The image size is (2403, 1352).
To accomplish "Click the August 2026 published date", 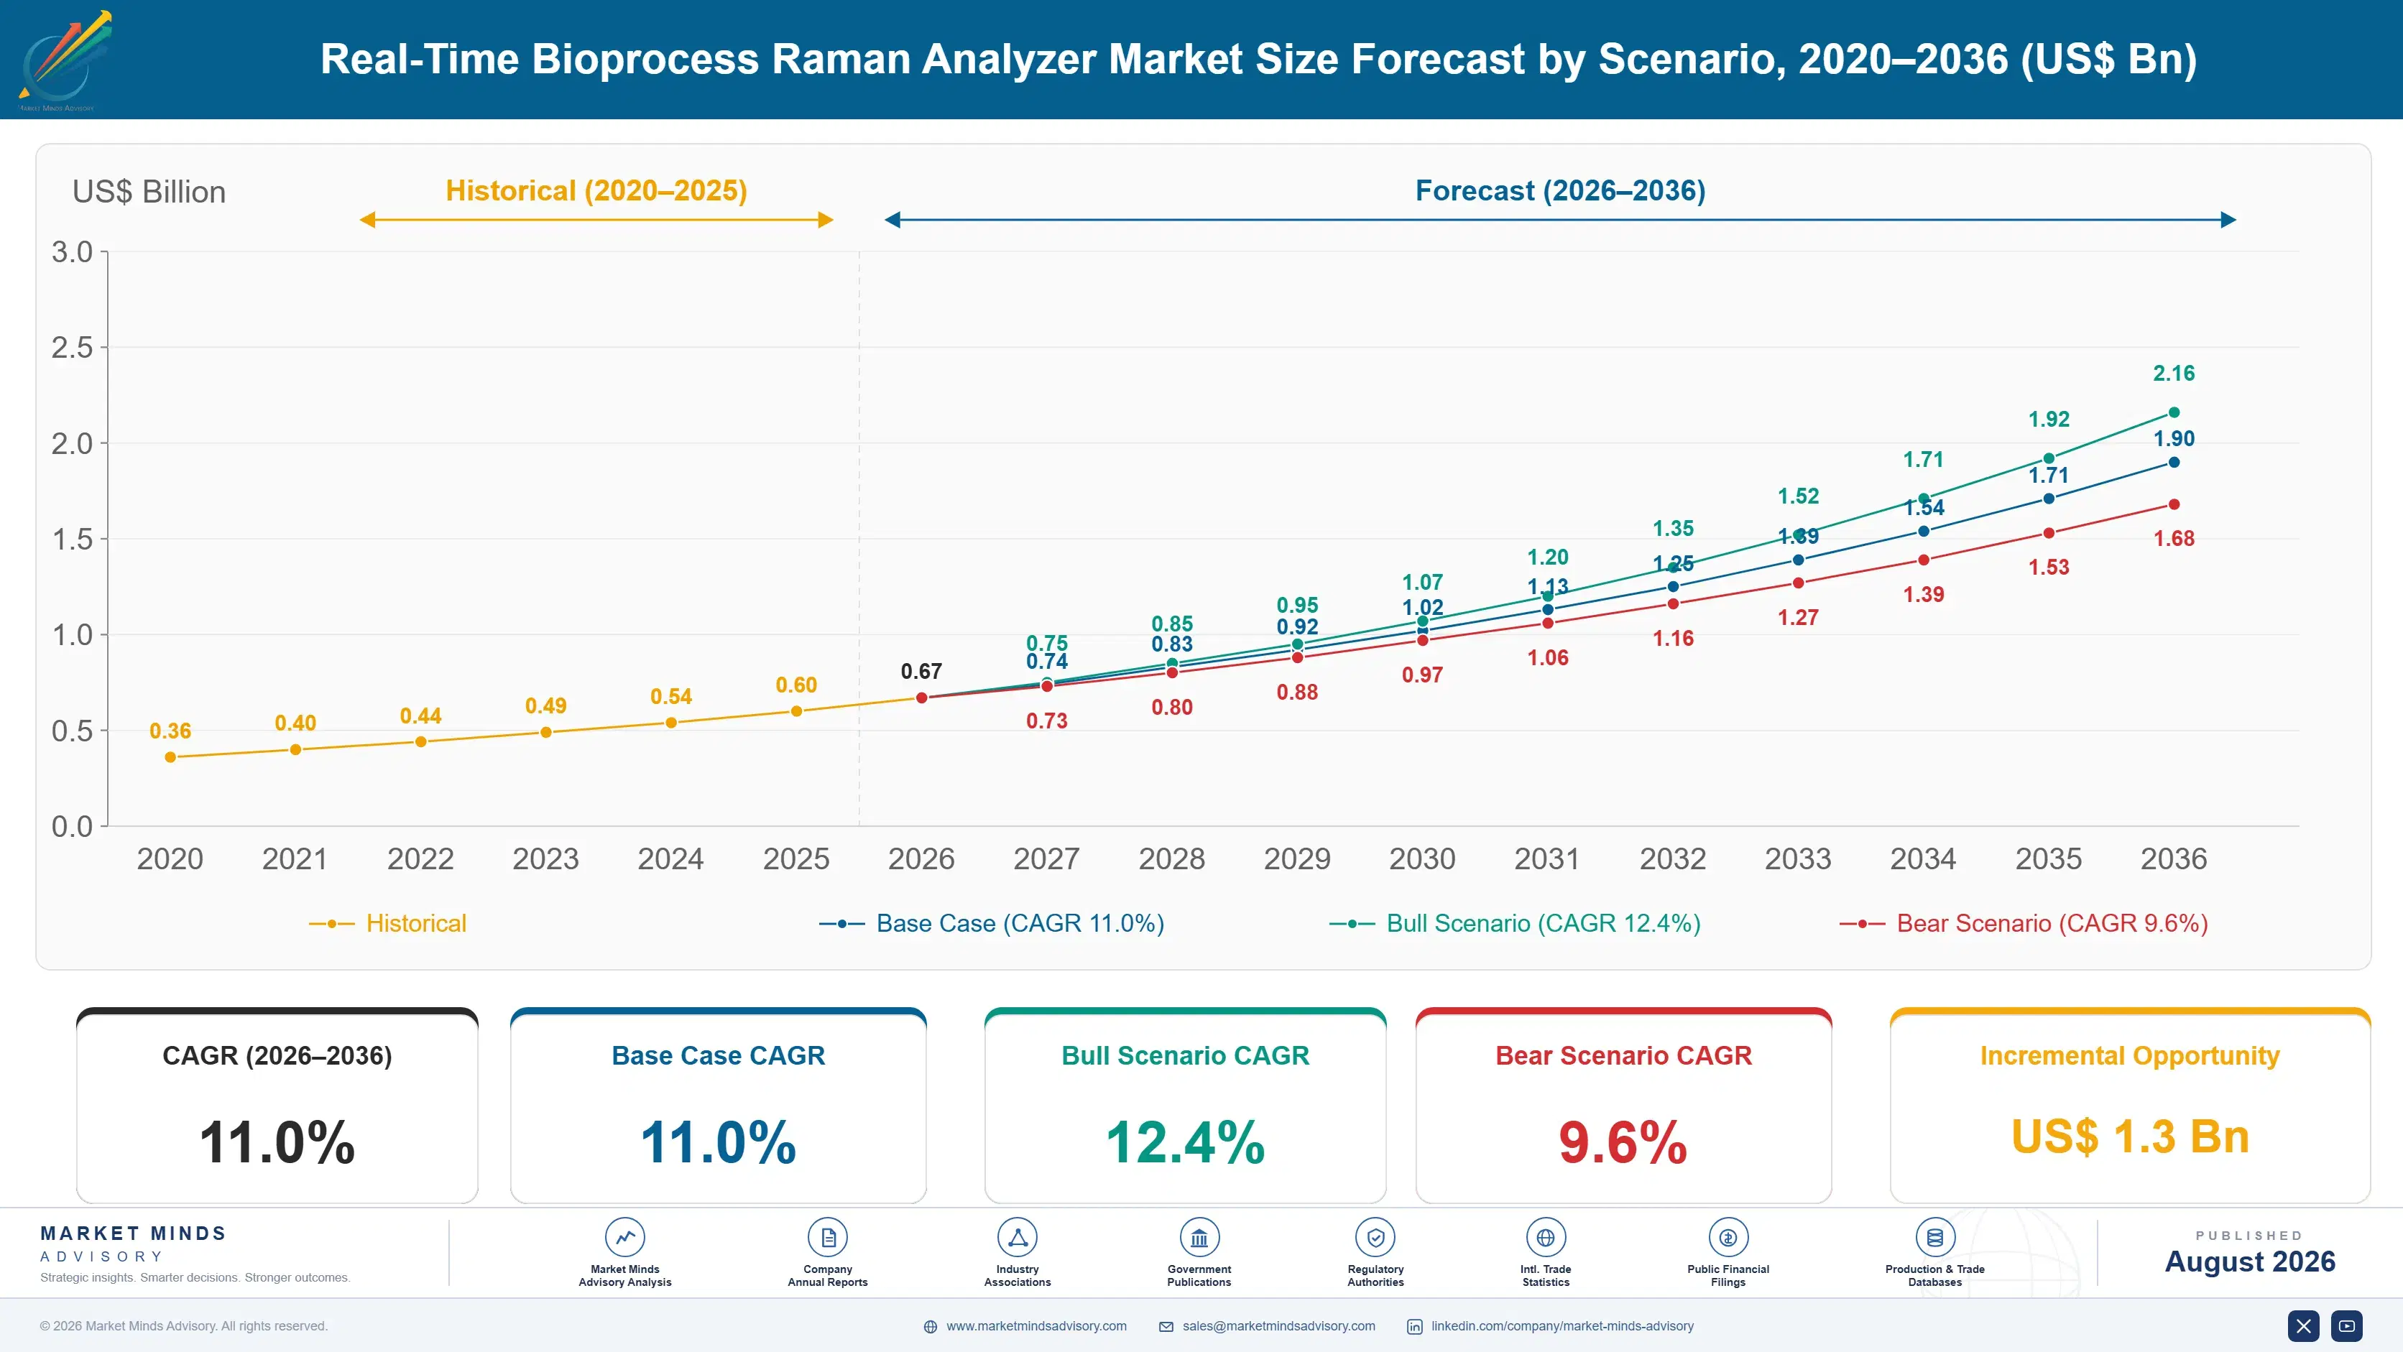I will [2250, 1261].
